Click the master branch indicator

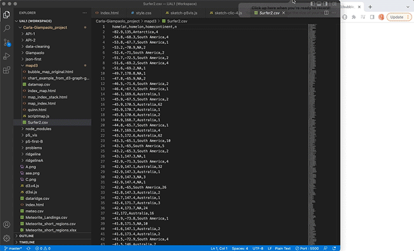coord(12,248)
